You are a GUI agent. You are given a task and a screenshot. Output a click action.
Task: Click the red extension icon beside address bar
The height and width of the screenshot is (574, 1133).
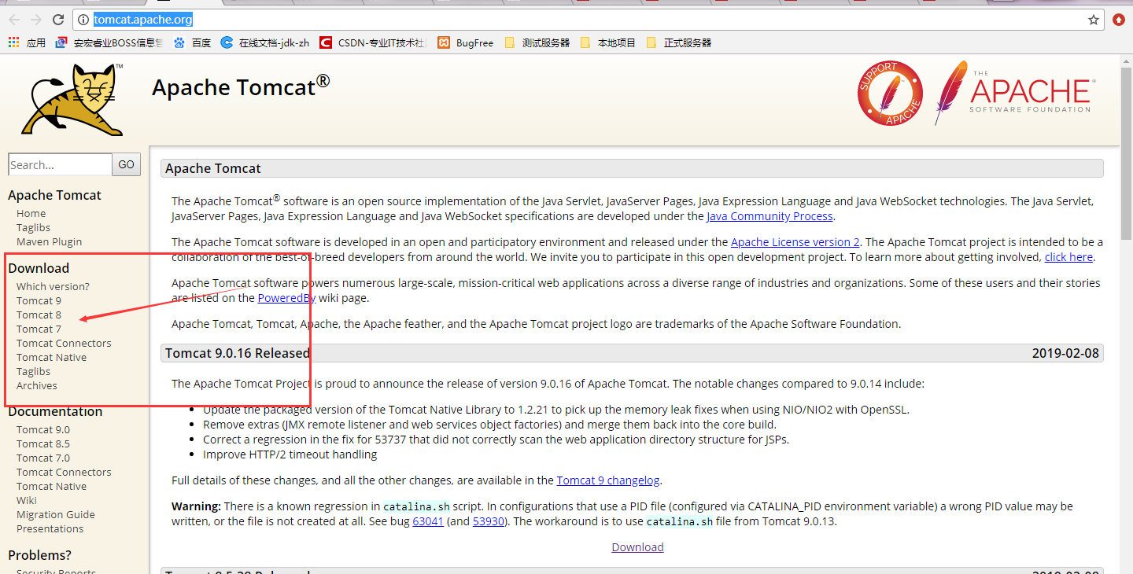pos(1118,20)
